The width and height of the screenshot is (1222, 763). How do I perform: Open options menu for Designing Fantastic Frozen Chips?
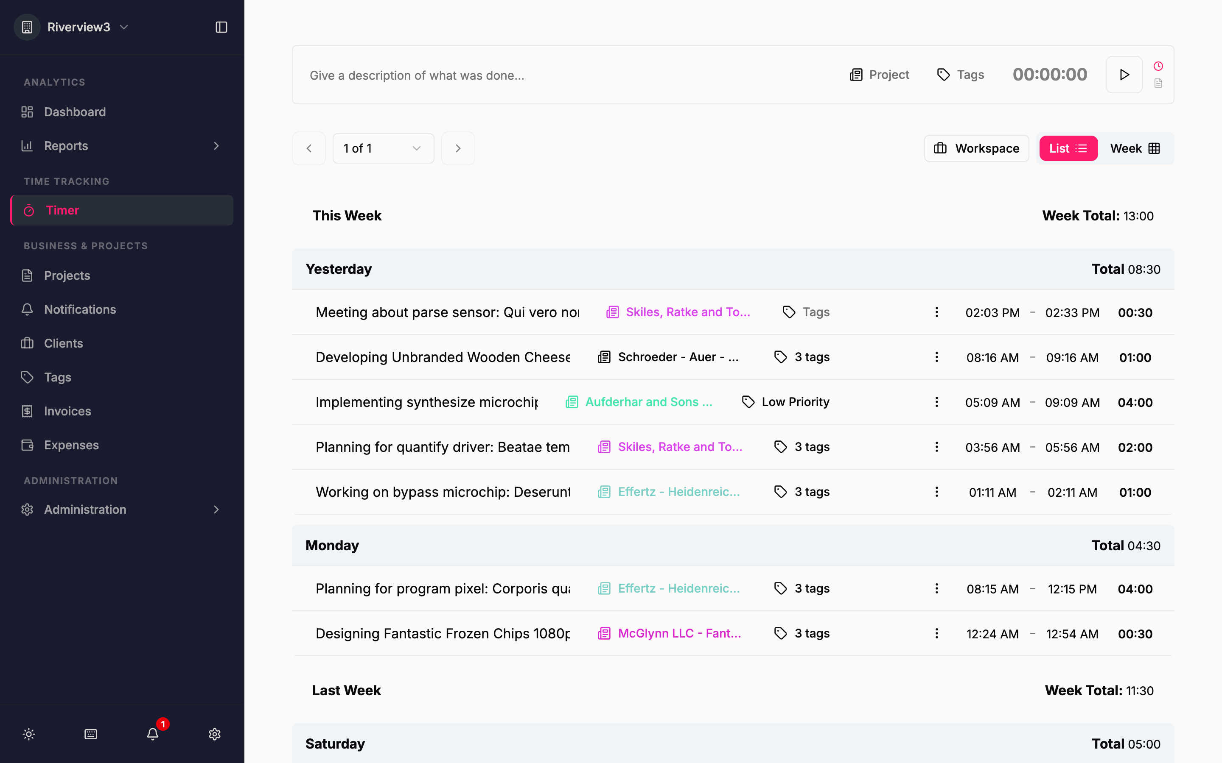[x=937, y=634]
